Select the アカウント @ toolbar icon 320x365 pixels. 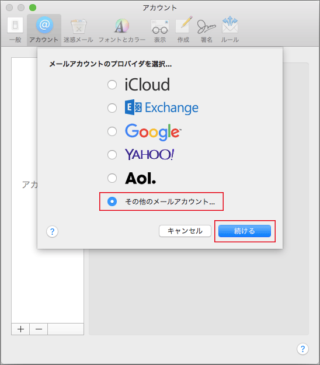tap(44, 30)
